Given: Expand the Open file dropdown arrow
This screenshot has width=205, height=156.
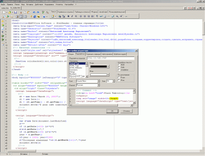Looking at the screenshot, I should coord(12,12).
